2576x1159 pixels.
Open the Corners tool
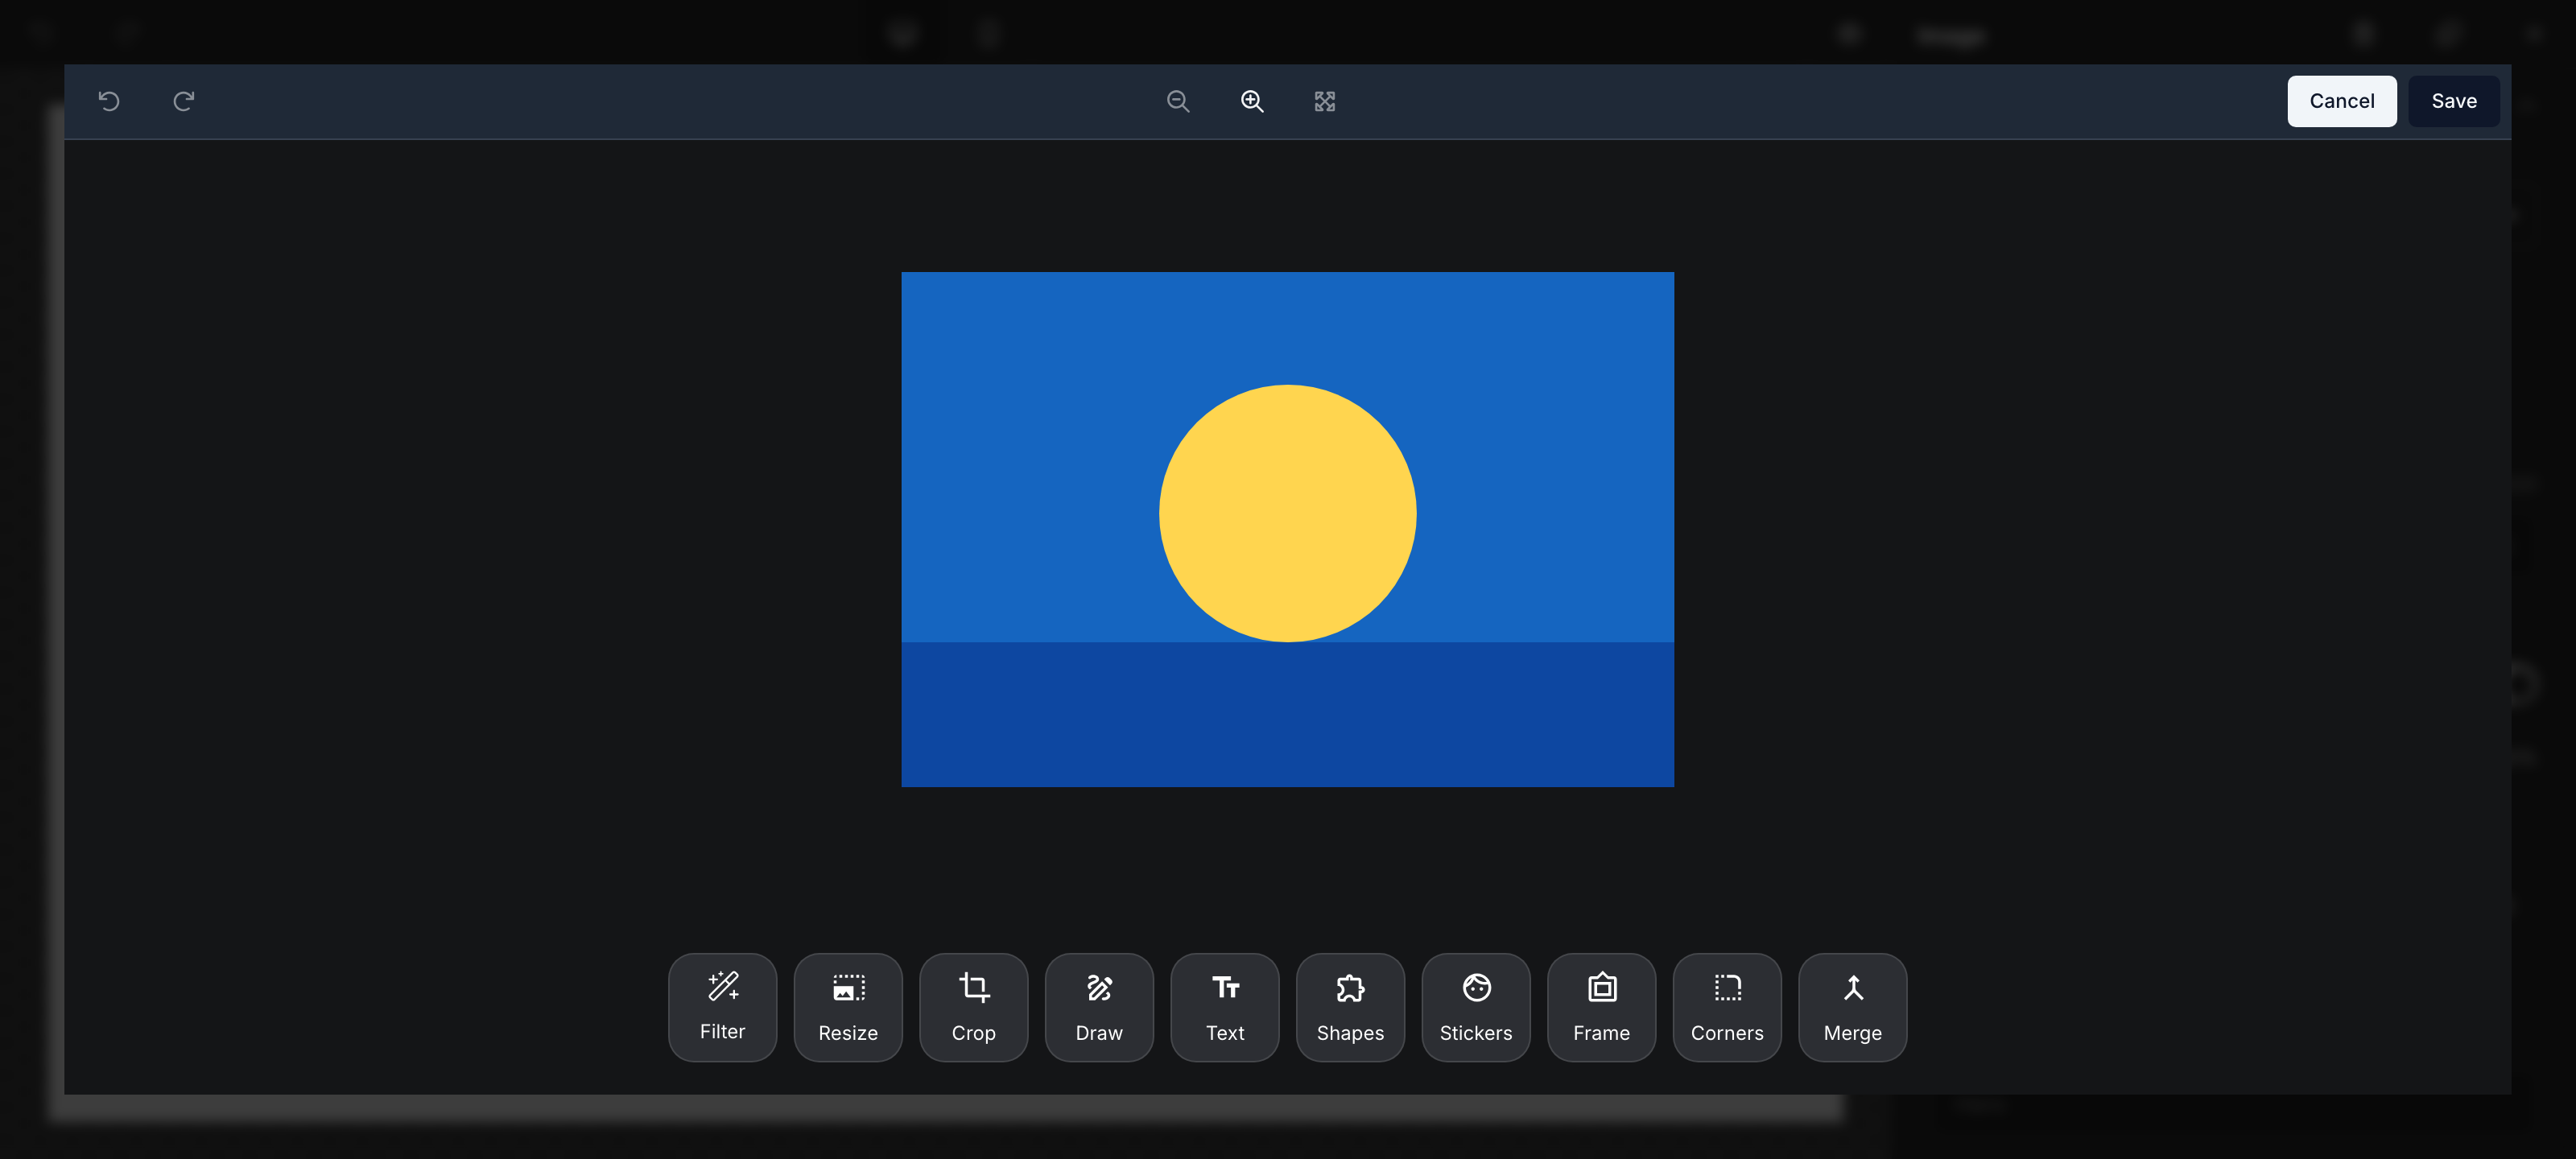pyautogui.click(x=1727, y=1007)
